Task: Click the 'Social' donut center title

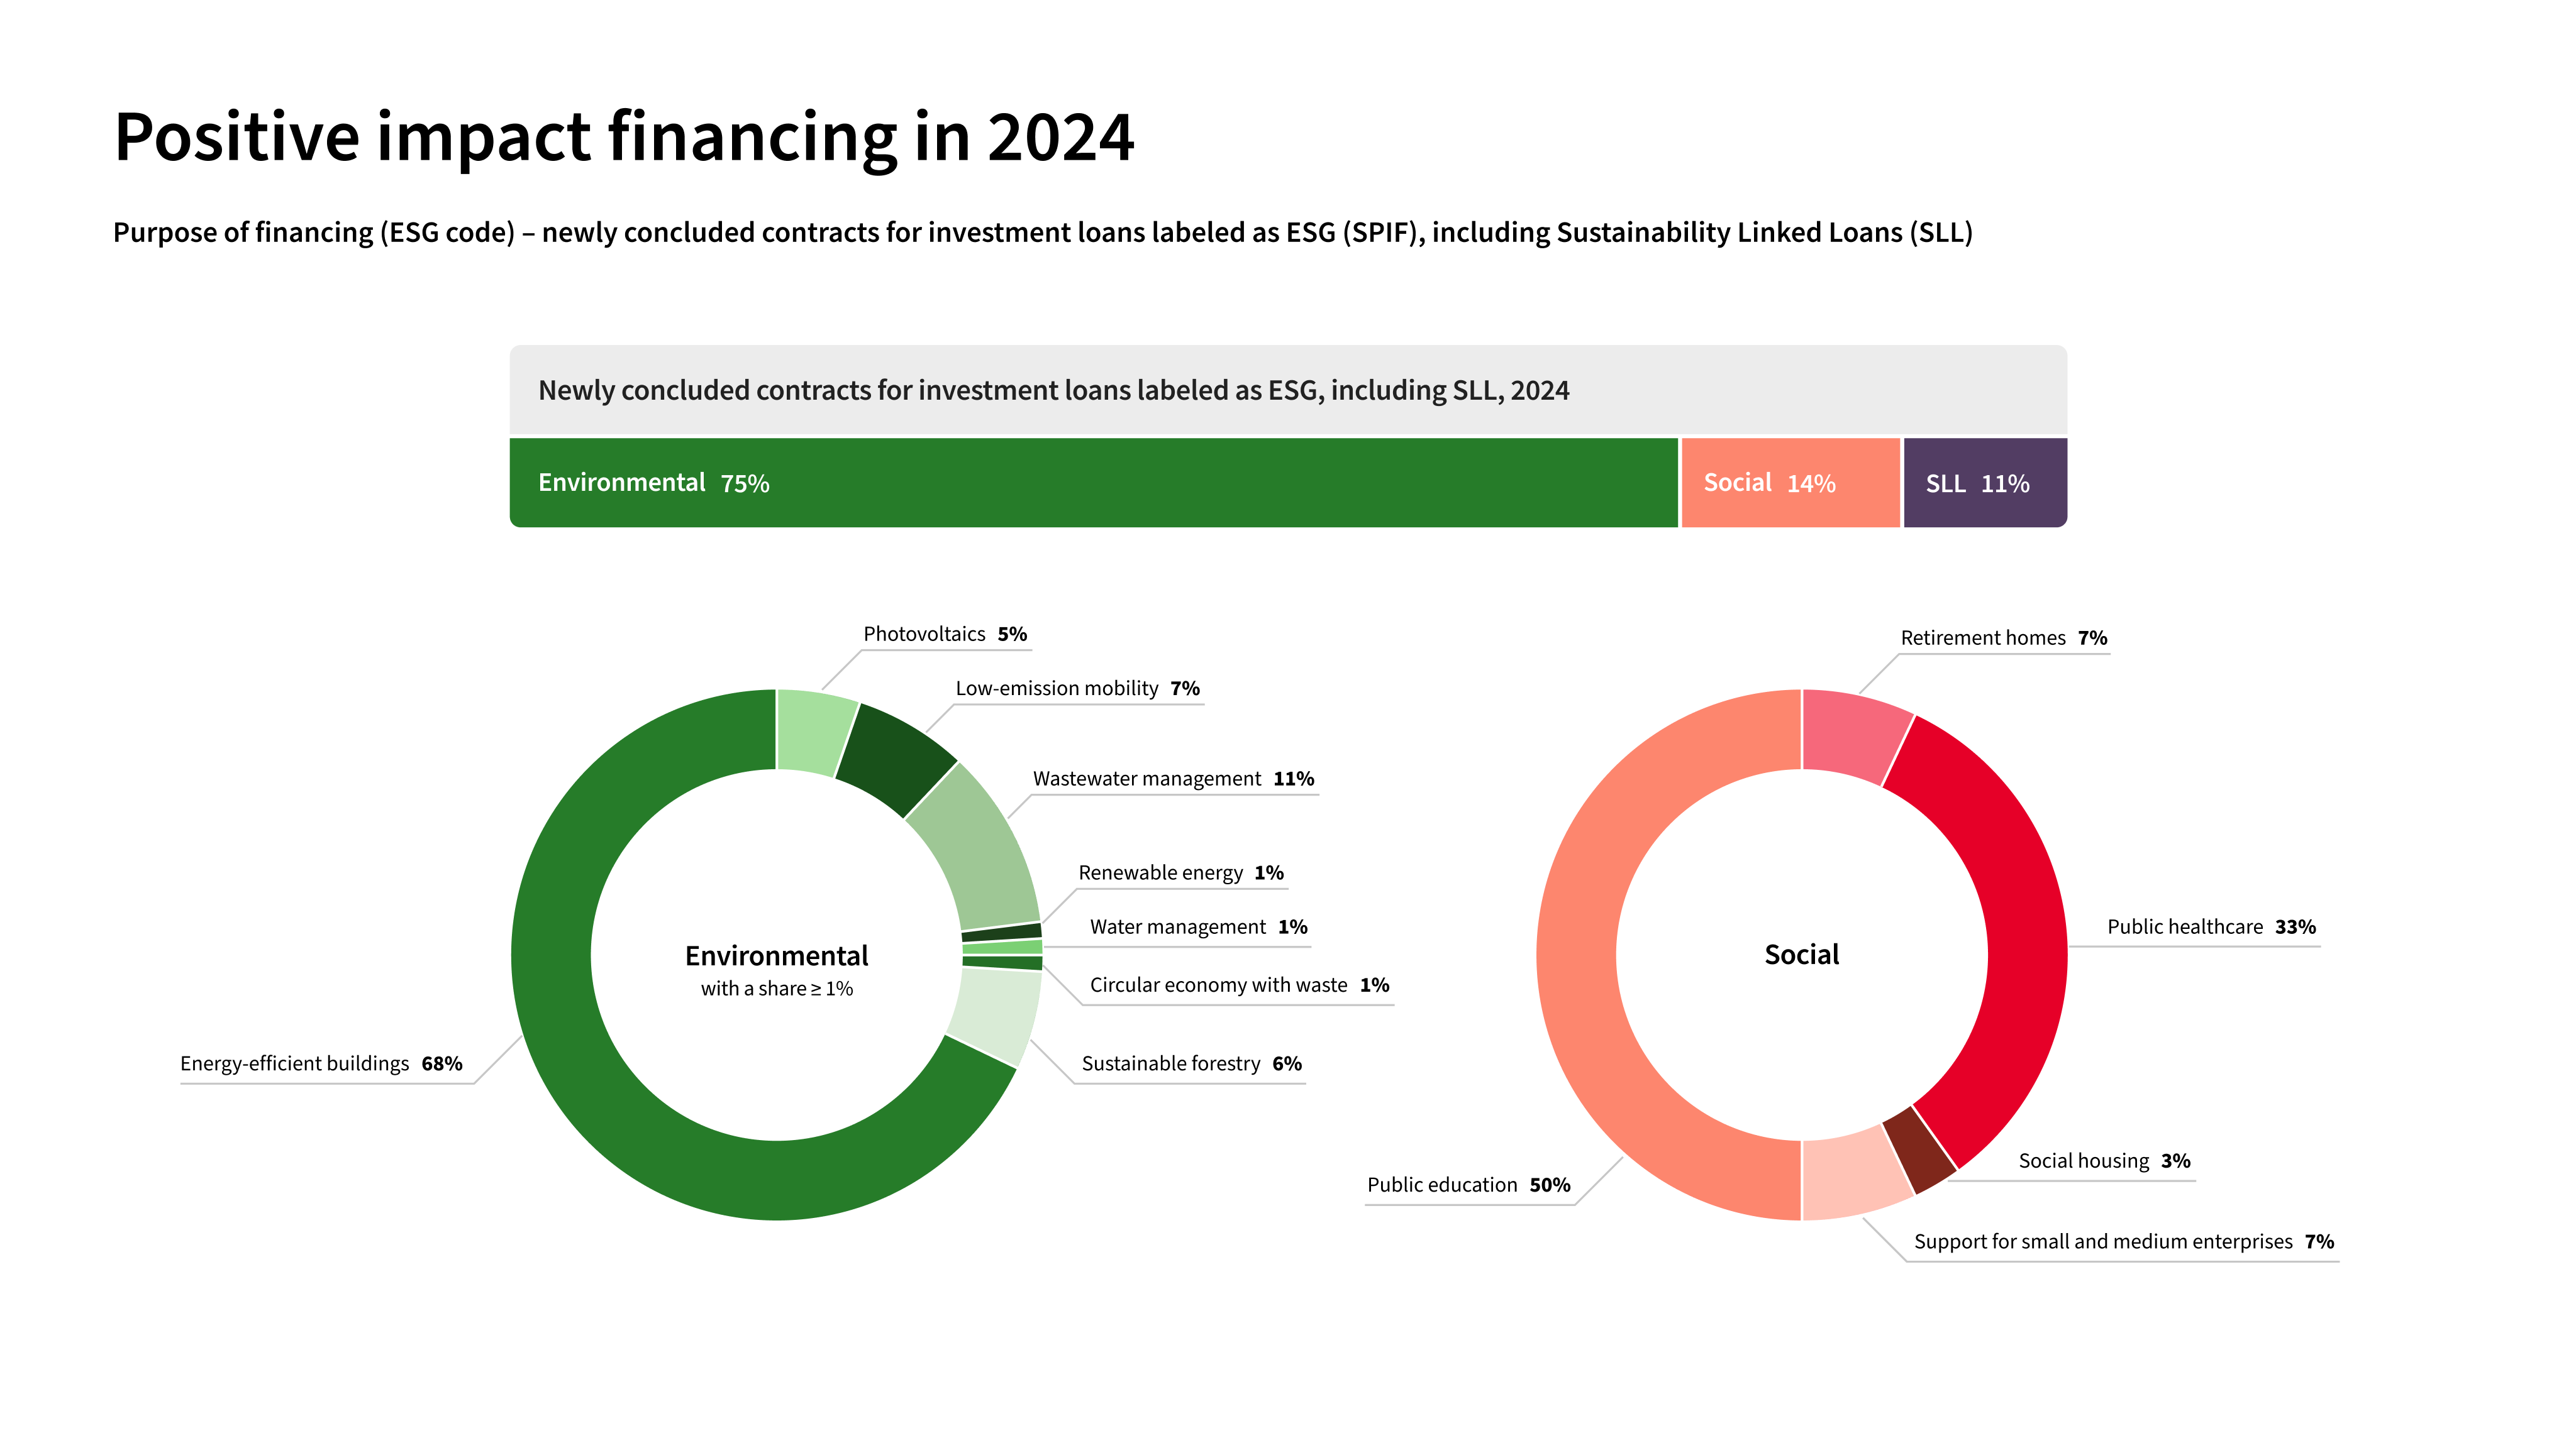Action: [x=1801, y=955]
